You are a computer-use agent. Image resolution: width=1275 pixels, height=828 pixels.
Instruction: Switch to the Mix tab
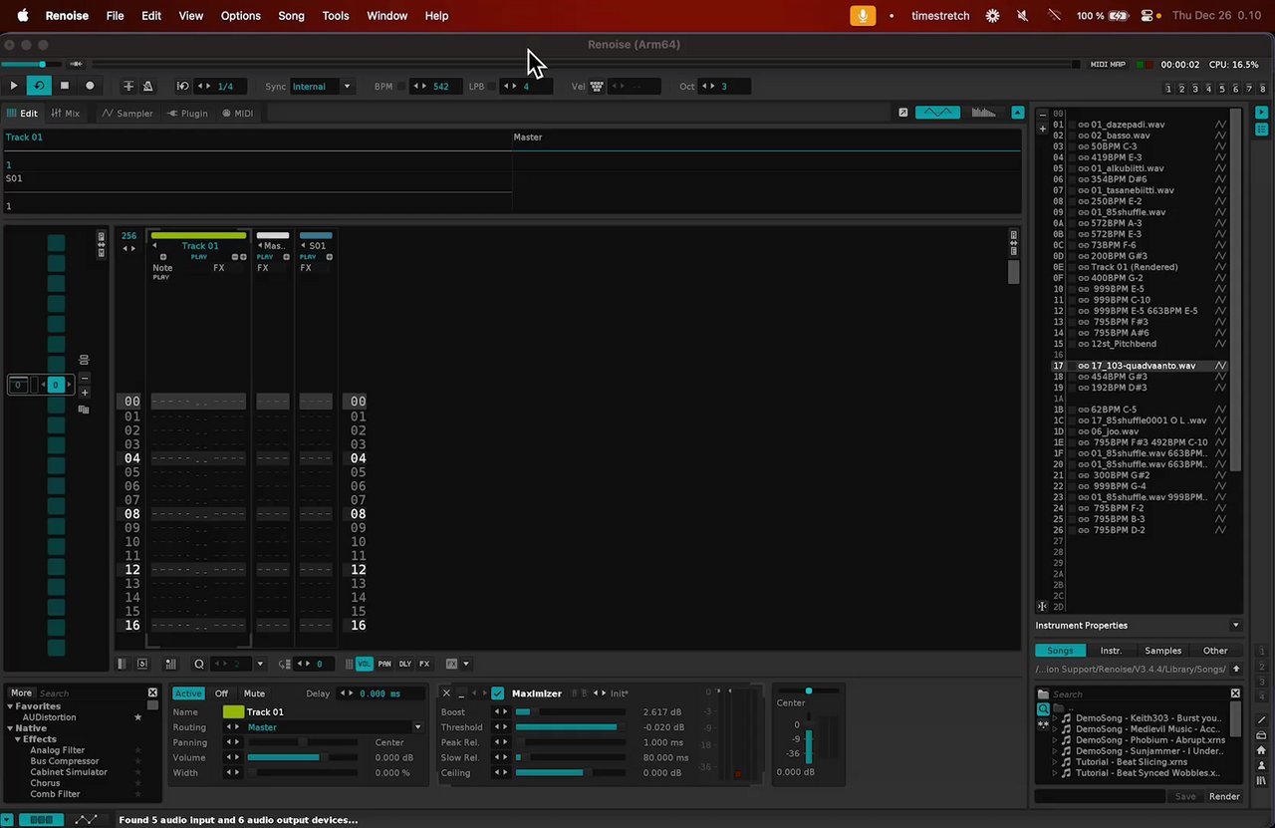[66, 114]
